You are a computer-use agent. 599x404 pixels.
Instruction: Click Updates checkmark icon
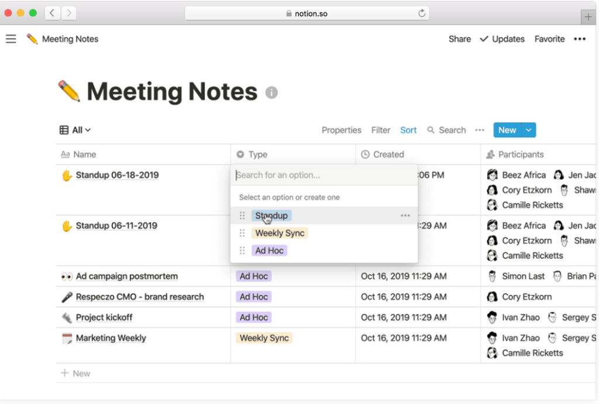coord(484,39)
